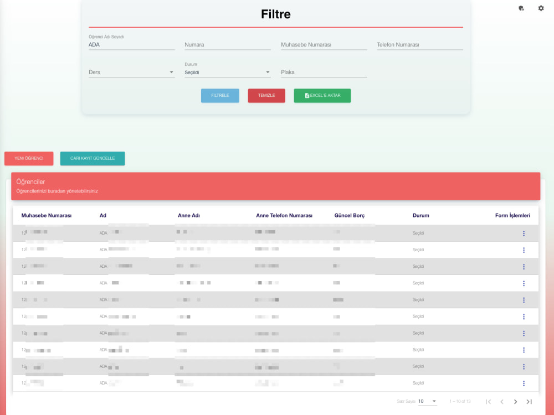Click the Öğrenciler panel title

(x=30, y=181)
